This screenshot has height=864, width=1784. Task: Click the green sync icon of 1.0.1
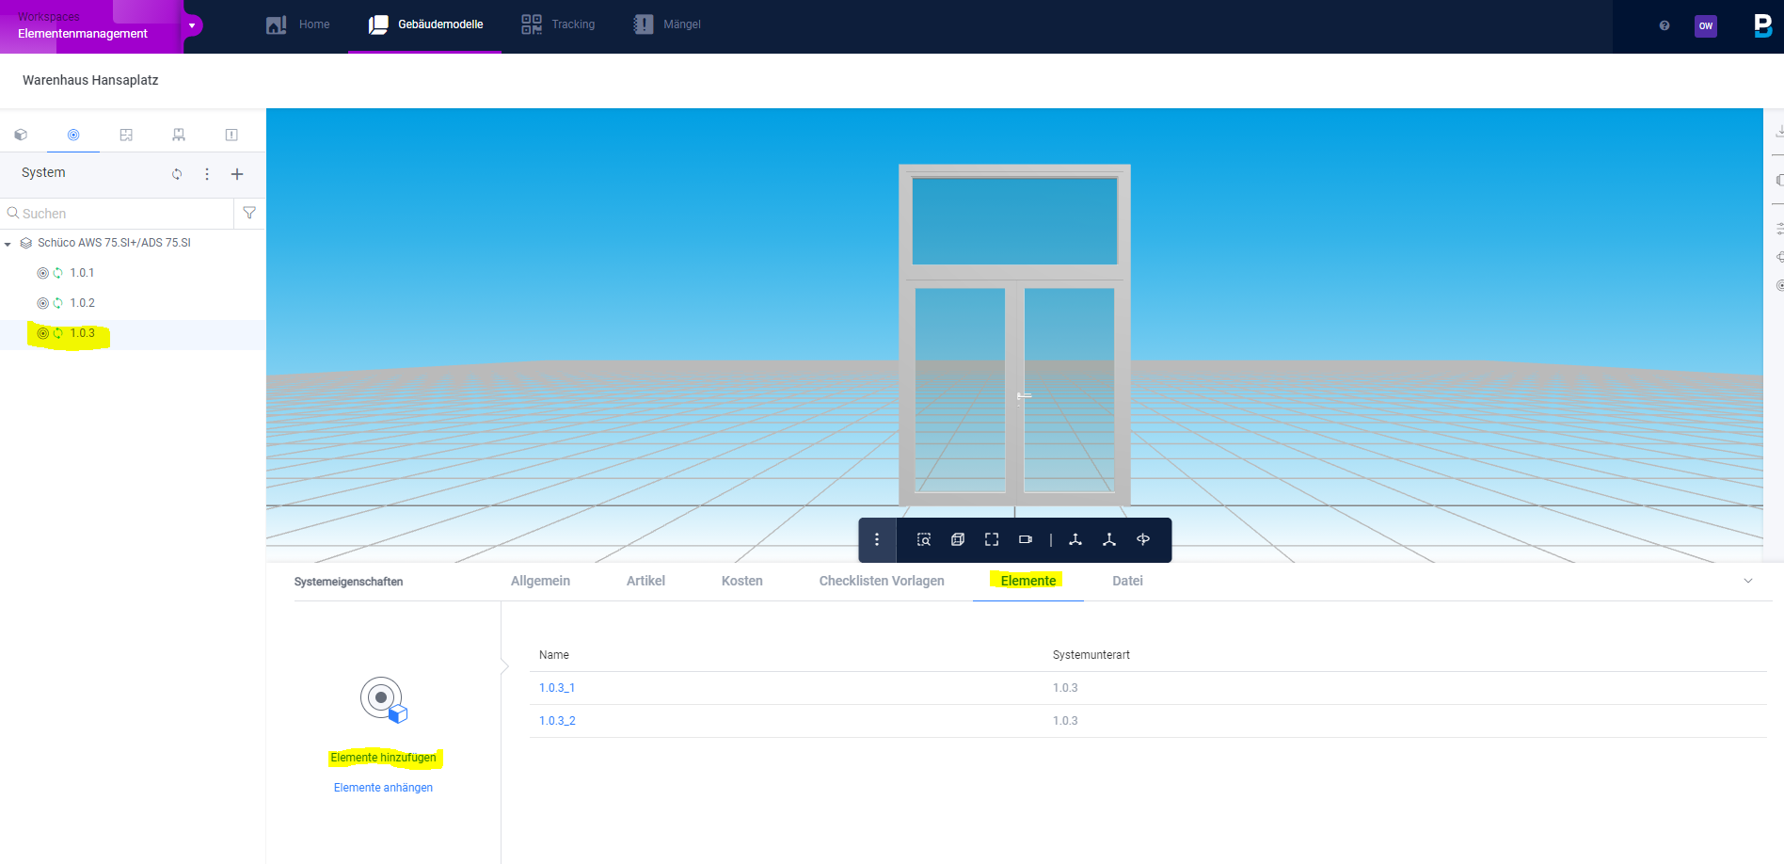(58, 273)
